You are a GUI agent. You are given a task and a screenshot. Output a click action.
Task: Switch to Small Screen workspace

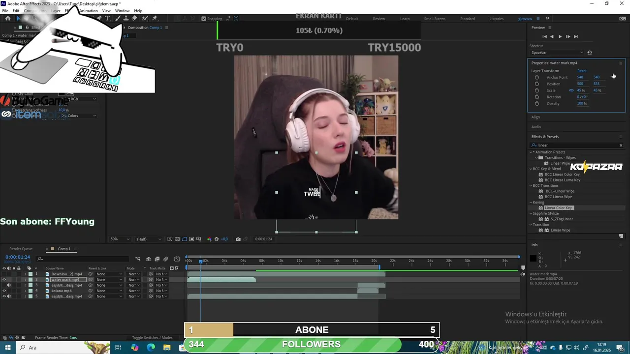pos(435,19)
